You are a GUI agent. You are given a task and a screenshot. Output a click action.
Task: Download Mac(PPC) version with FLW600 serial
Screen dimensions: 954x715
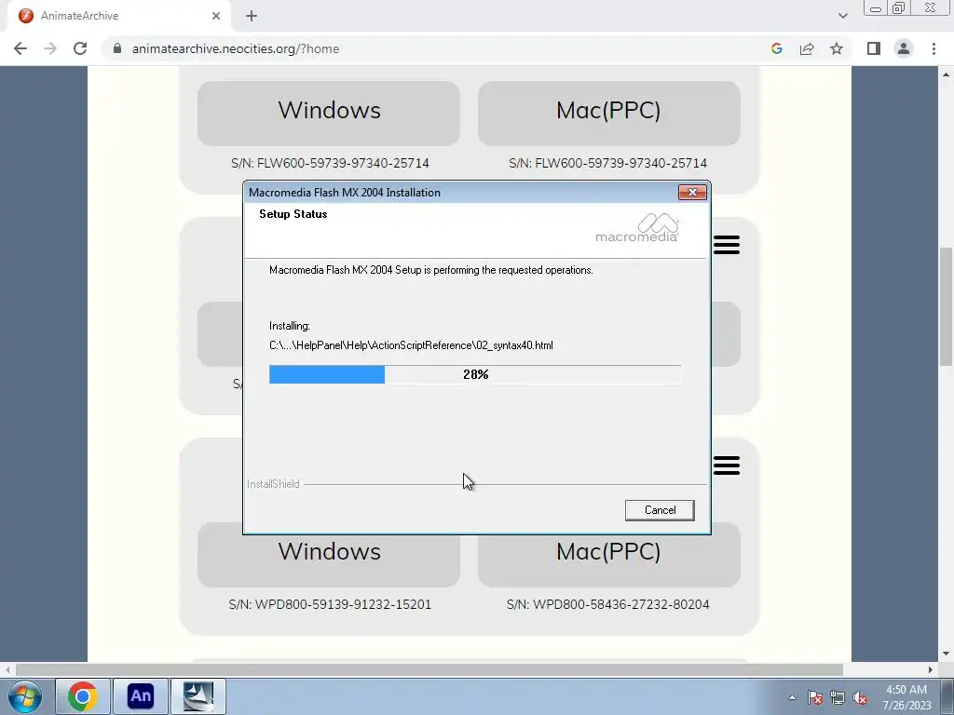coord(609,113)
